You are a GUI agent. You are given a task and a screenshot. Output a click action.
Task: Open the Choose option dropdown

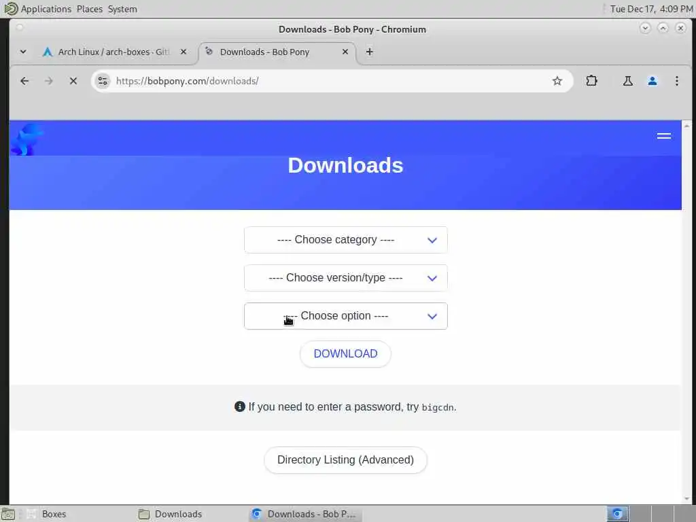[x=345, y=316]
